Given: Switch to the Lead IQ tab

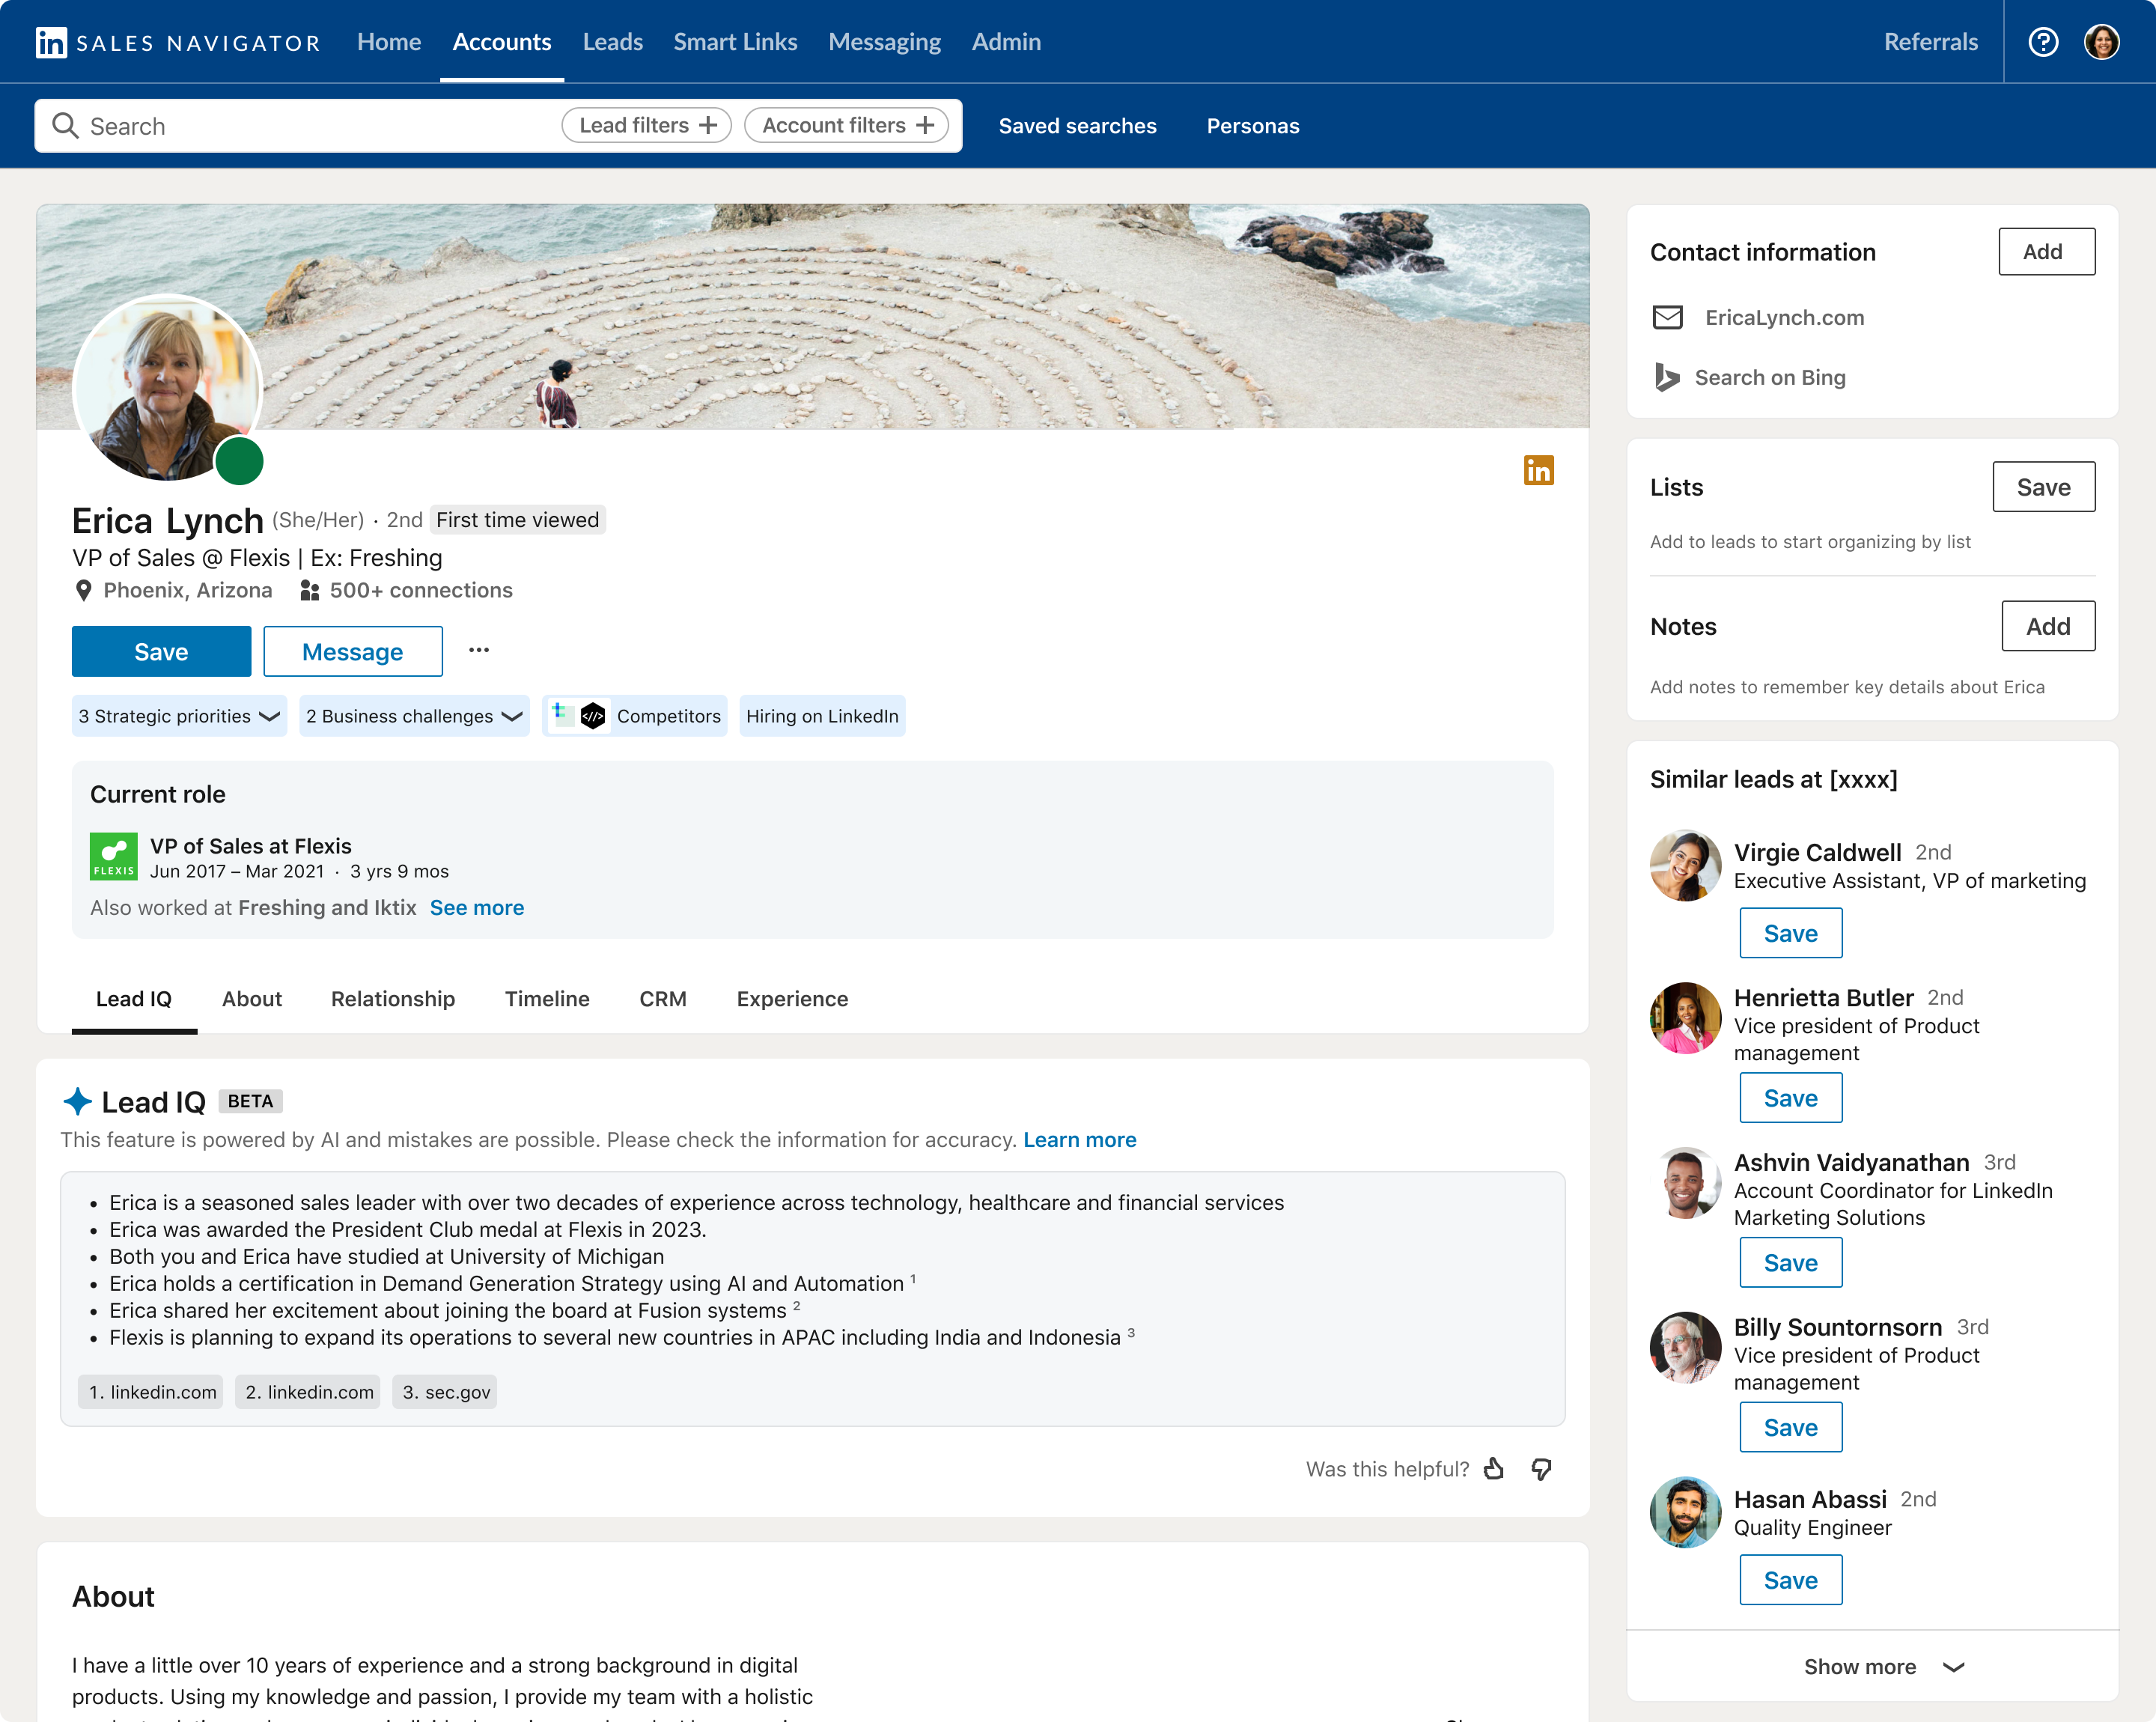Looking at the screenshot, I should (134, 999).
